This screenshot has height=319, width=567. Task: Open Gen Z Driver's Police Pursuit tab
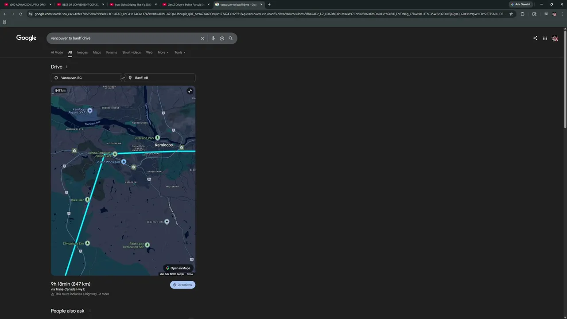tap(186, 4)
